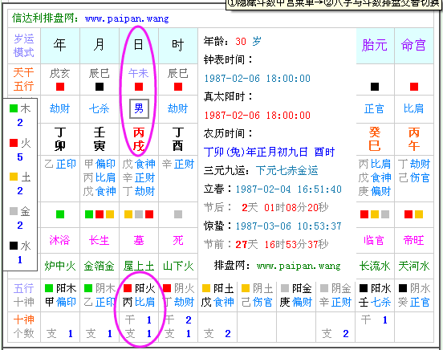Click 沐浴 in the year column
Viewport: 443px width, 350px height.
[x=59, y=240]
